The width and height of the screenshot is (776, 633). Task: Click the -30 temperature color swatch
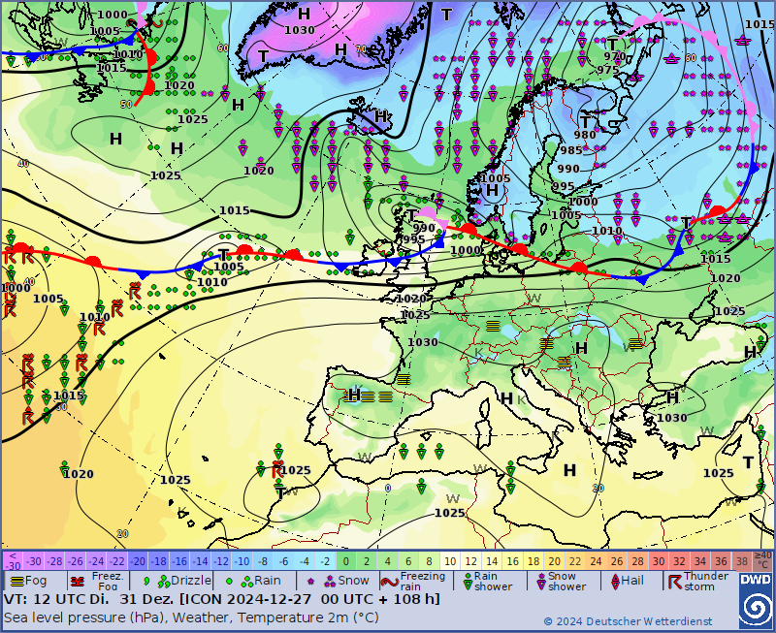[x=34, y=561]
